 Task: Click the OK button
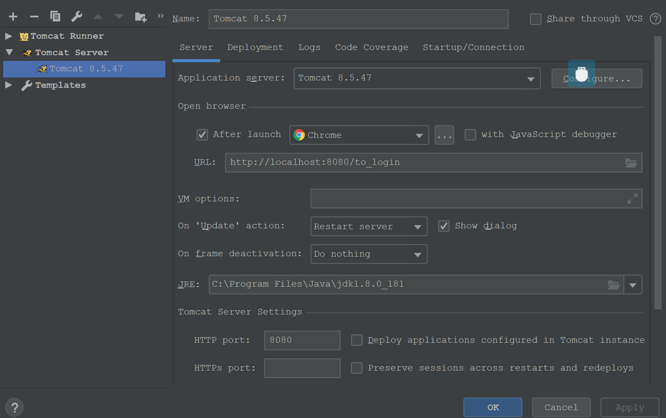tap(493, 408)
